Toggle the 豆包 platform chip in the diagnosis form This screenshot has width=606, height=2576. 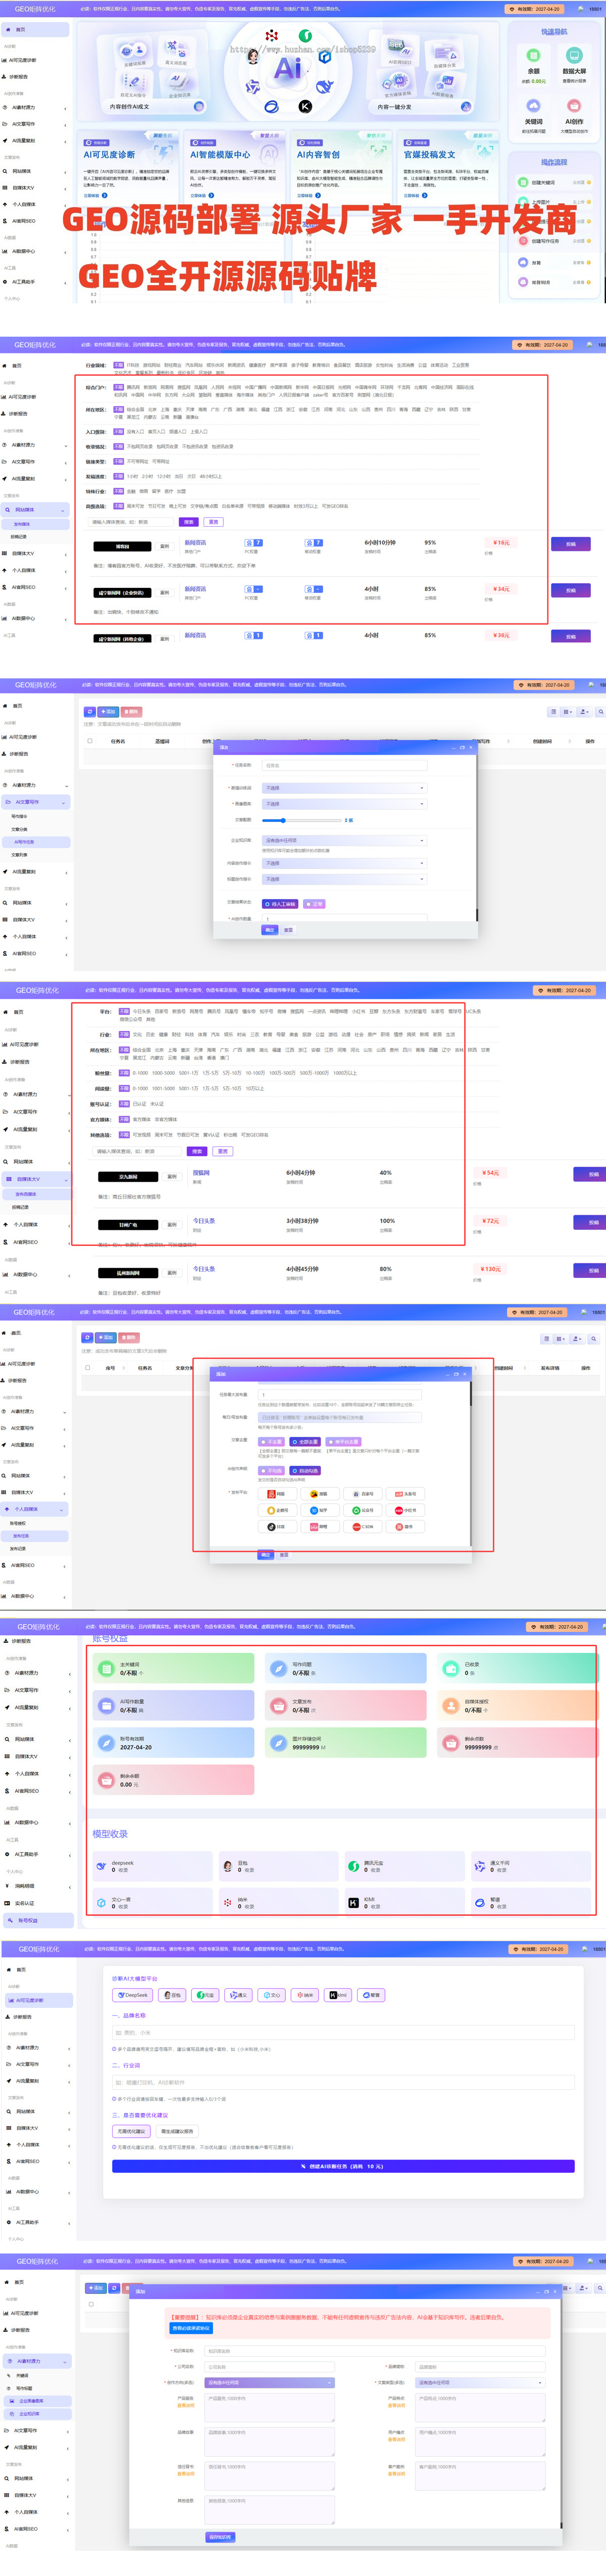pos(173,1995)
